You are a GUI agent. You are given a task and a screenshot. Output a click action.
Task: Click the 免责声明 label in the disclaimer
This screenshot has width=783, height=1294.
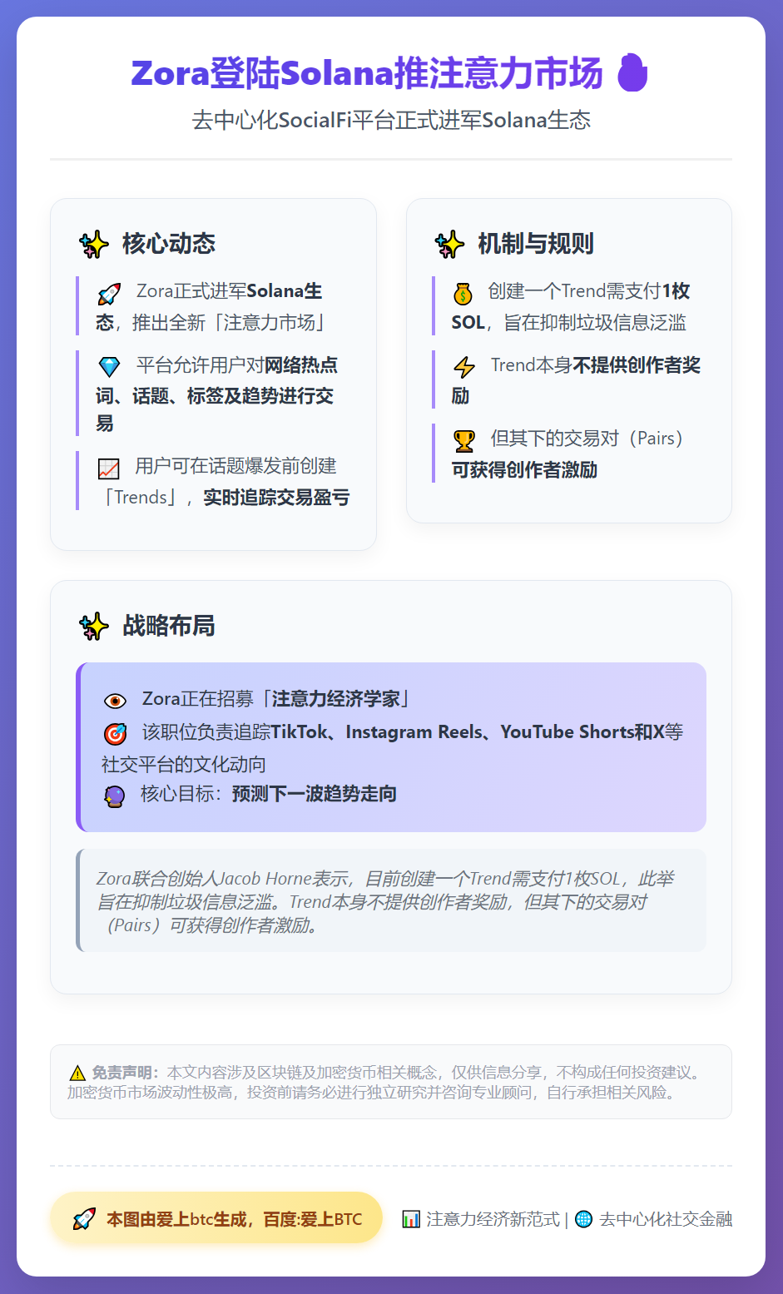[124, 1073]
